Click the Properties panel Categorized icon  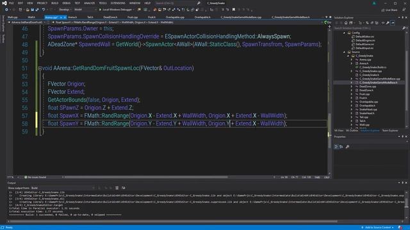(x=336, y=147)
